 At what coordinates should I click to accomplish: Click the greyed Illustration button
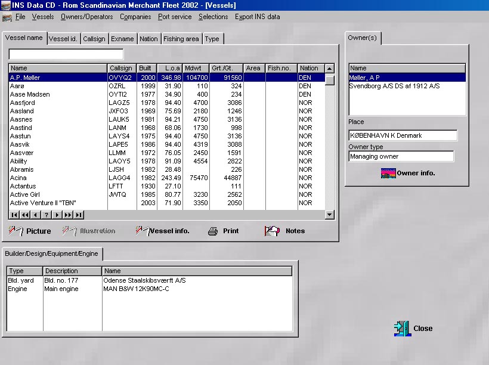coord(89,231)
